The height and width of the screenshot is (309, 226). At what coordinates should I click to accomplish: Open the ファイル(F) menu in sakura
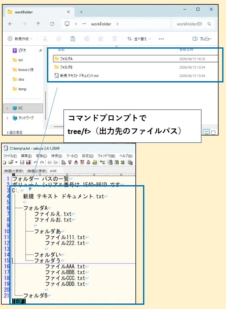[10, 156]
